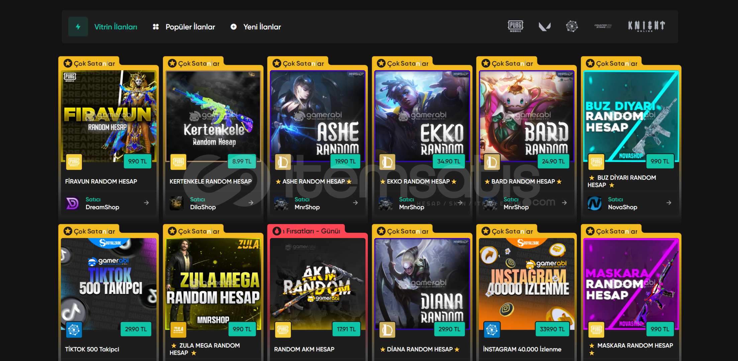Open the Instagram 40000 İzlenme image
The height and width of the screenshot is (361, 738).
point(527,284)
